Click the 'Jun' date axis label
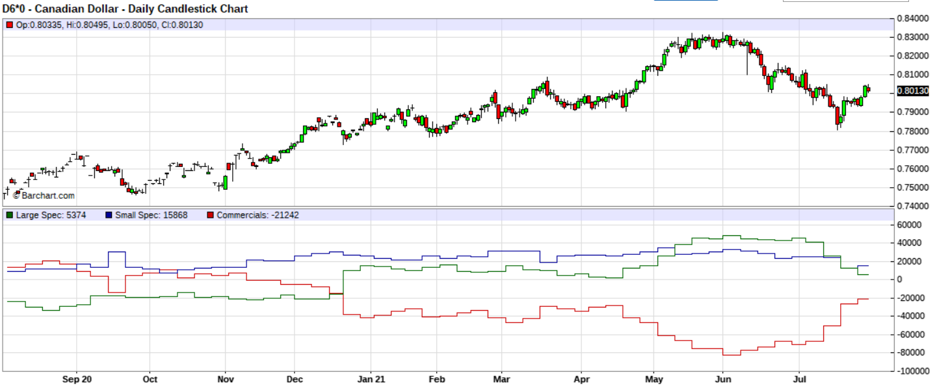 click(x=722, y=379)
